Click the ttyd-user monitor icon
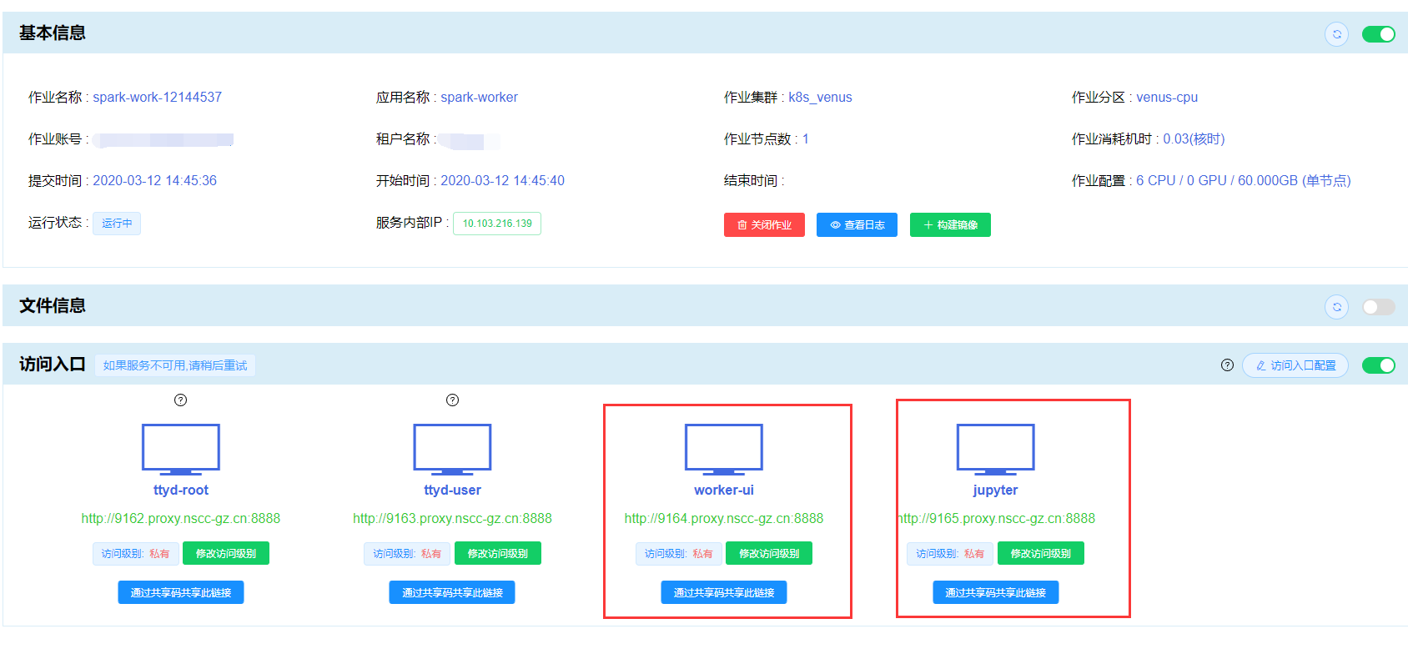Viewport: 1408px width, 649px height. [x=452, y=448]
